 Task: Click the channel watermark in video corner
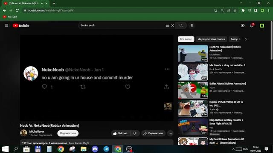pyautogui.click(x=168, y=106)
